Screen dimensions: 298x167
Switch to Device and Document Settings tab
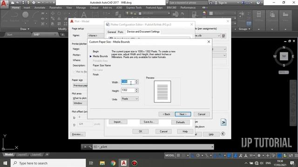click(x=143, y=32)
